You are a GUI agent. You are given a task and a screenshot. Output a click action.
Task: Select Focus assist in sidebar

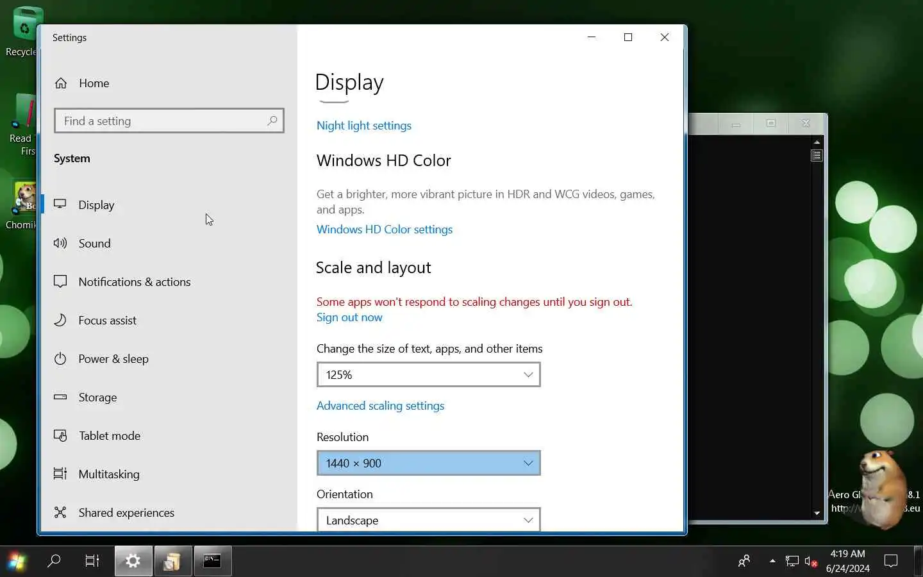coord(169,321)
